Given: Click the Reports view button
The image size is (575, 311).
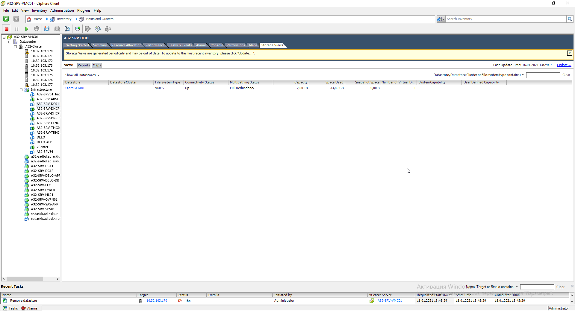Looking at the screenshot, I should (84, 65).
